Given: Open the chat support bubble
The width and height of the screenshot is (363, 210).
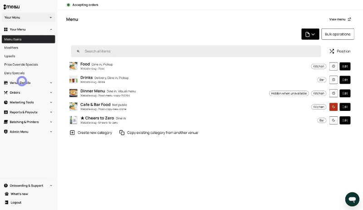Looking at the screenshot, I should point(352,199).
